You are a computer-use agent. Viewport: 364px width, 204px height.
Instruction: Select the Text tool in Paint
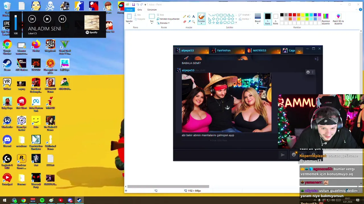click(x=193, y=16)
